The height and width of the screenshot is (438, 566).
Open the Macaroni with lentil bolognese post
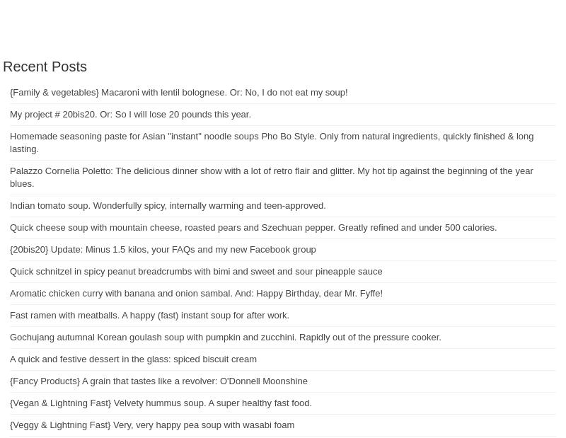pyautogui.click(x=178, y=93)
